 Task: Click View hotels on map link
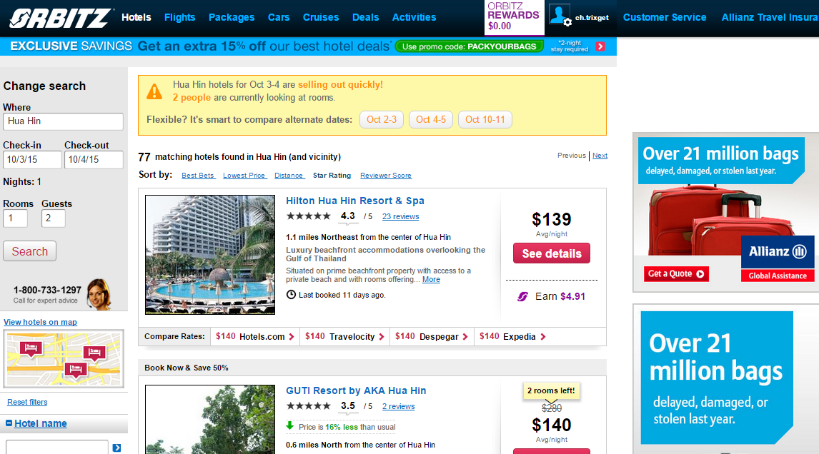[x=40, y=322]
